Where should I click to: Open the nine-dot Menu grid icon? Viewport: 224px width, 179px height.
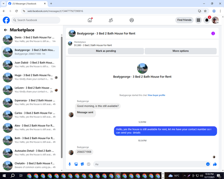coord(198,20)
